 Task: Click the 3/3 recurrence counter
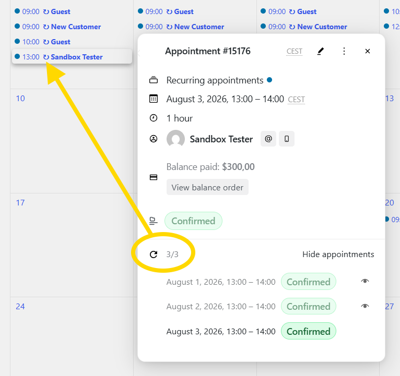[172, 254]
